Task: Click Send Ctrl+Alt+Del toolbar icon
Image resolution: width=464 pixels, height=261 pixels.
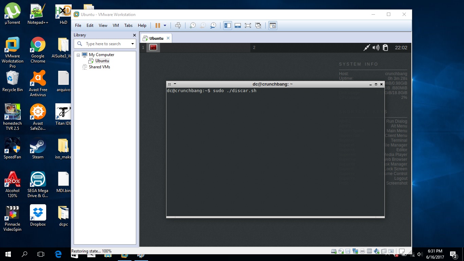Action: coord(178,25)
